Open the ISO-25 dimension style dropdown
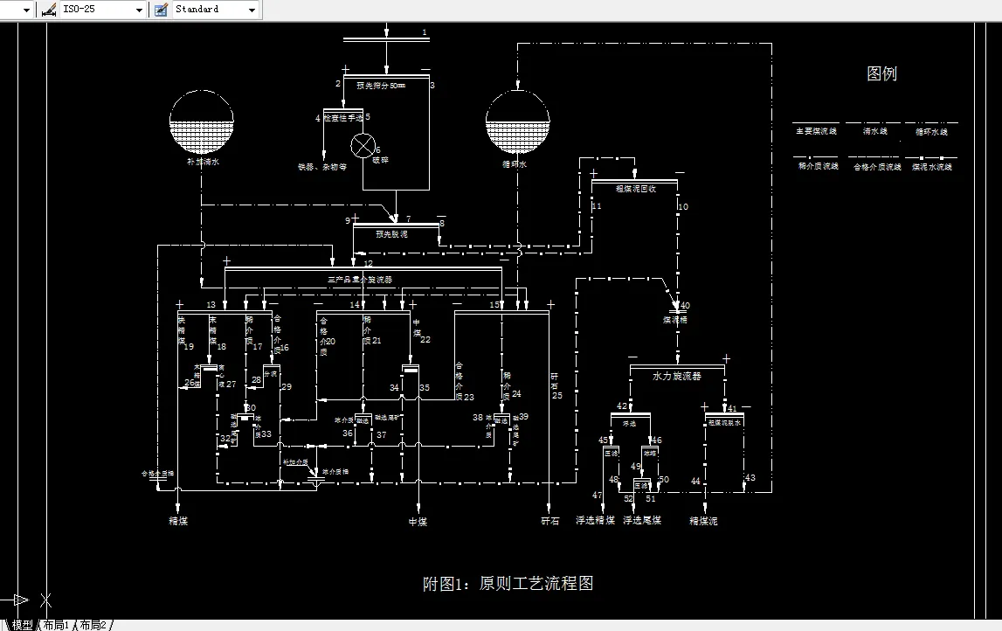This screenshot has height=631, width=1002. (x=137, y=9)
